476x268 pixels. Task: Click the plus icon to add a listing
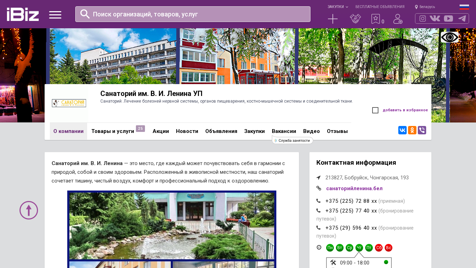[x=333, y=19]
